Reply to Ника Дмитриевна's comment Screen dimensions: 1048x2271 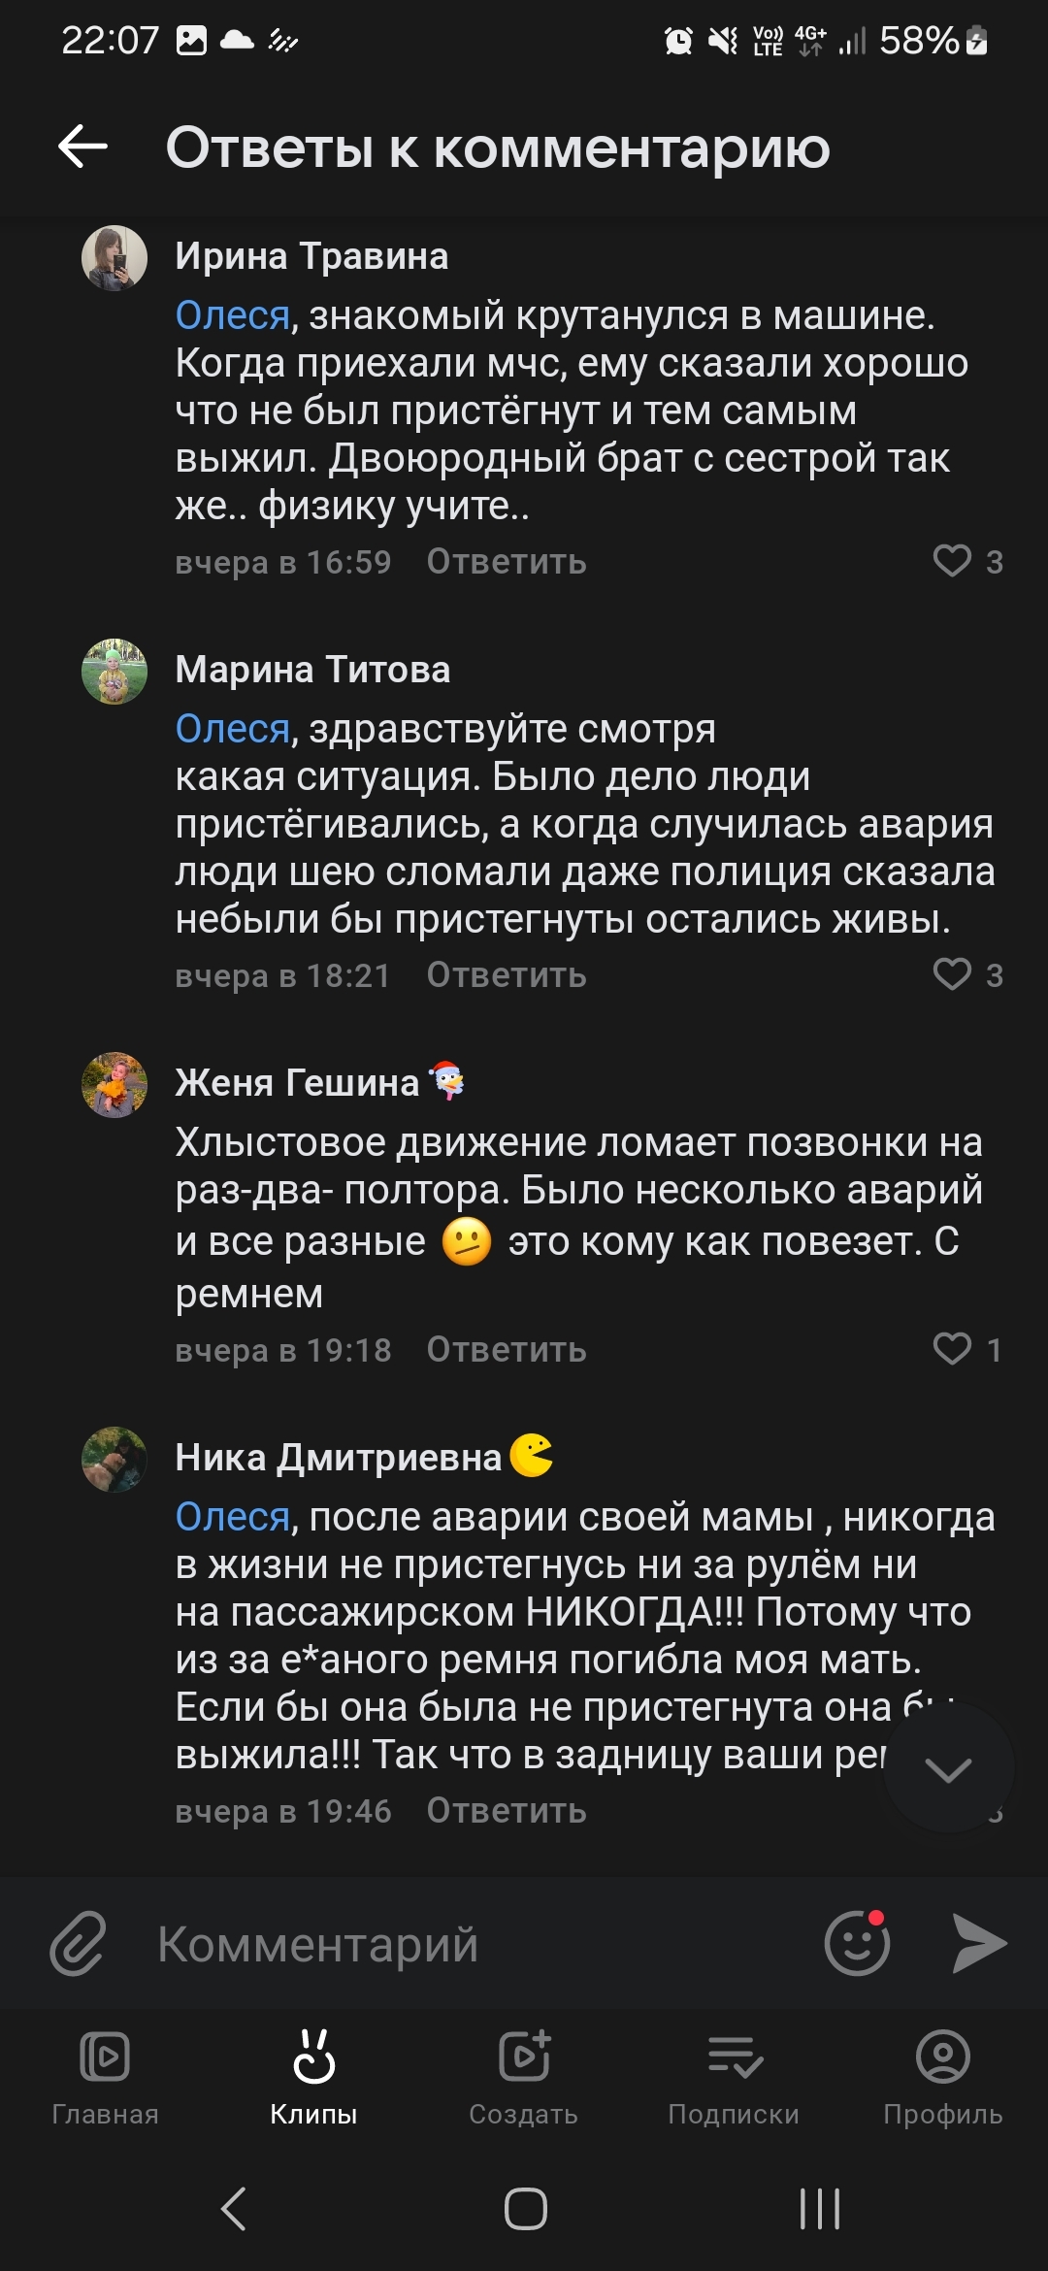[x=507, y=1811]
